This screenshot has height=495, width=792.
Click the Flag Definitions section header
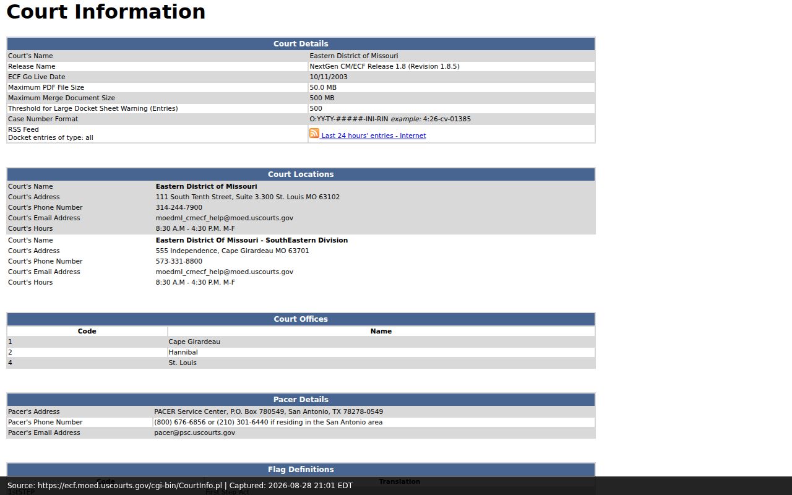[x=301, y=470]
